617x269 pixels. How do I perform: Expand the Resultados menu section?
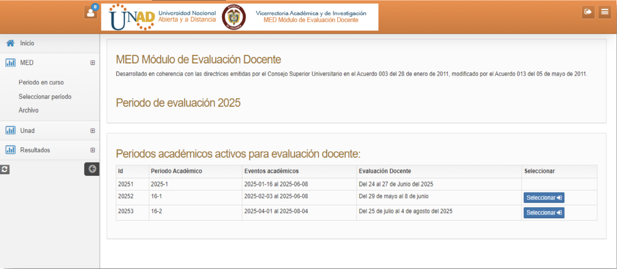(x=93, y=150)
